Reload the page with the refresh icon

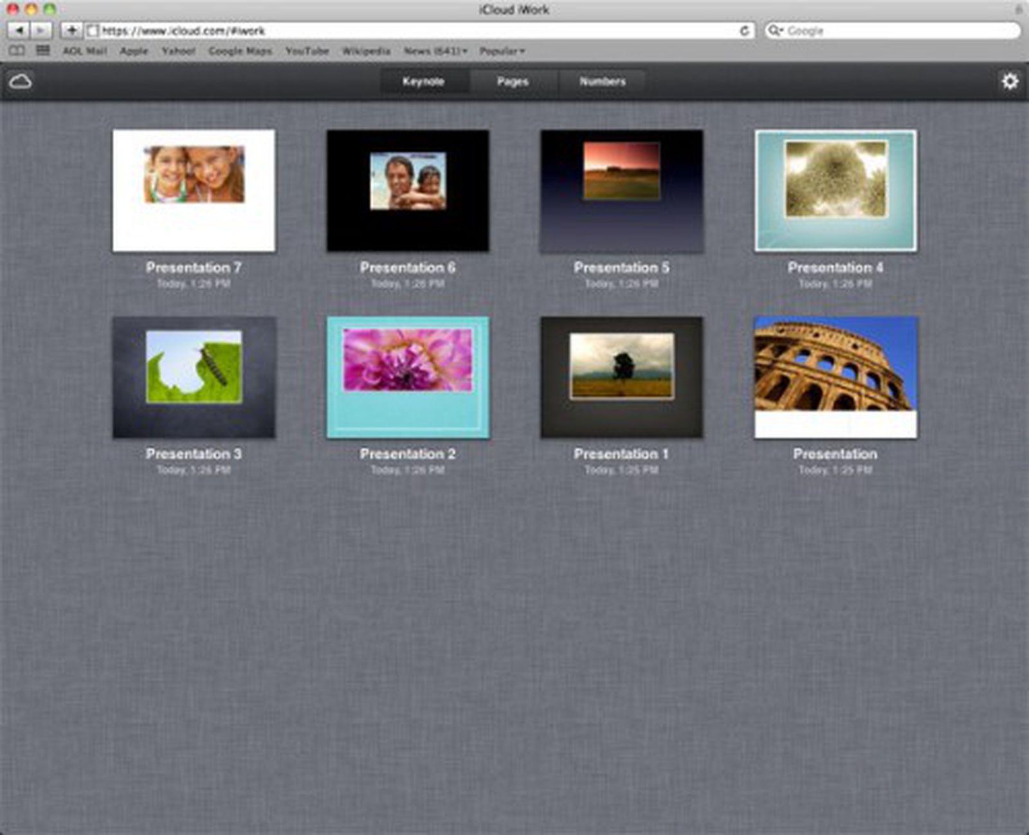pos(744,30)
